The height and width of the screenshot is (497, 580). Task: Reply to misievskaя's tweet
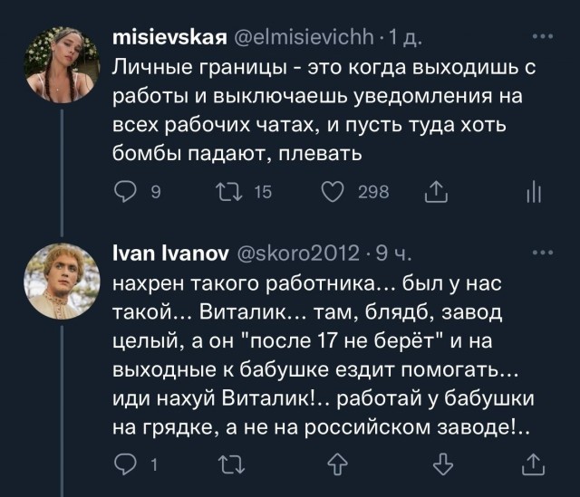[x=126, y=191]
